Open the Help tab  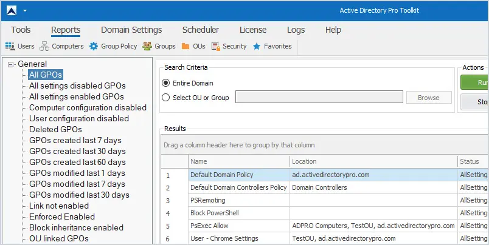[333, 30]
